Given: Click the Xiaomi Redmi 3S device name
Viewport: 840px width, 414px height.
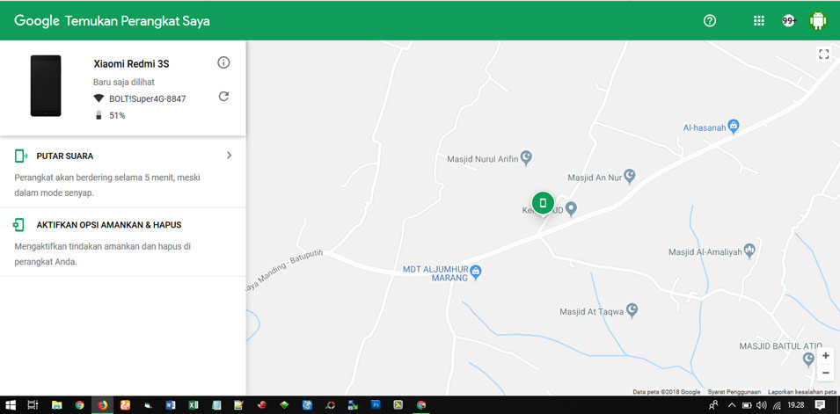Looking at the screenshot, I should (131, 64).
